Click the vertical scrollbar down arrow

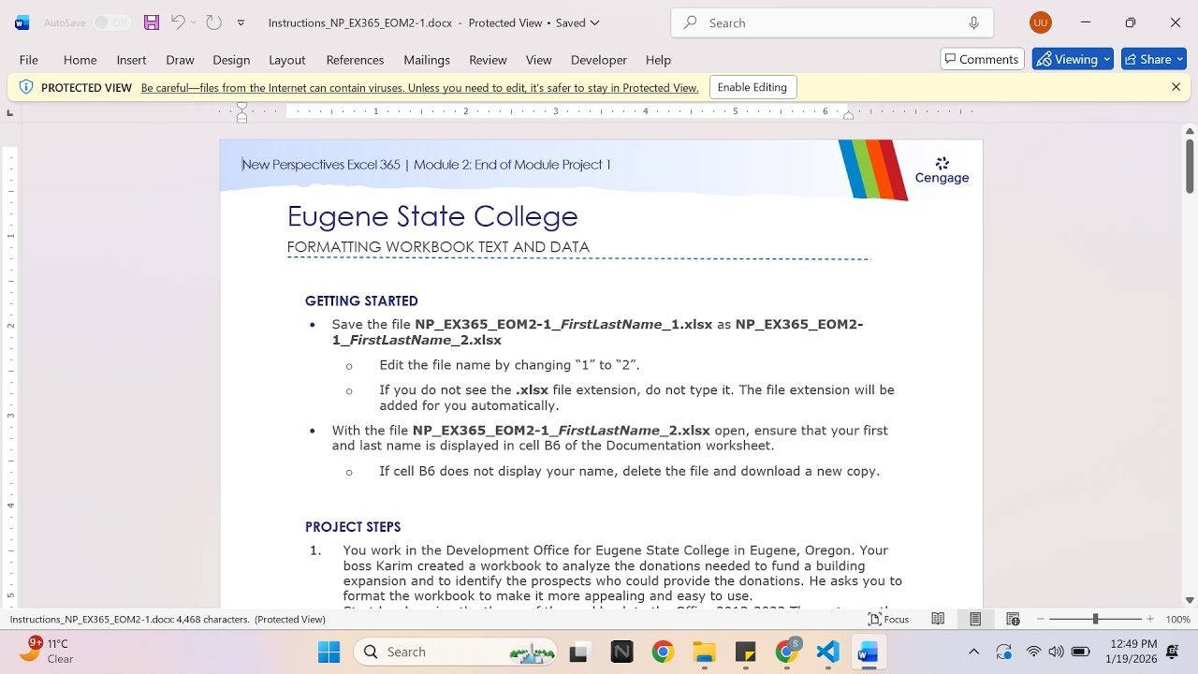(x=1190, y=600)
